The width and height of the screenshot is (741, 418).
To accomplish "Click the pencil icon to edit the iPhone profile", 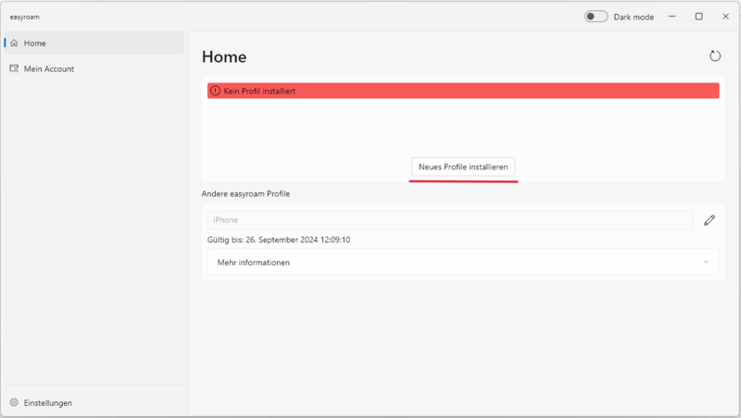I will tap(710, 220).
